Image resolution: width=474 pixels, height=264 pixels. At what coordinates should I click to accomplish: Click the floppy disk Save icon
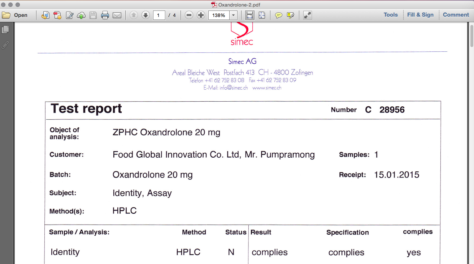(x=93, y=15)
